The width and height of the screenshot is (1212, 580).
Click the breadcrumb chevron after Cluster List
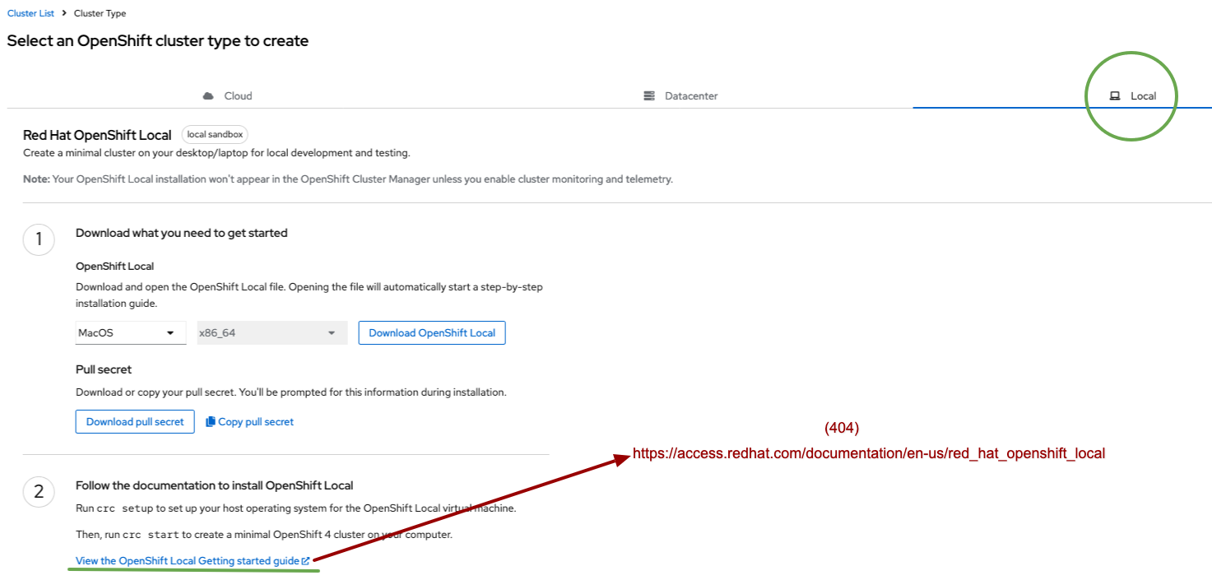64,14
